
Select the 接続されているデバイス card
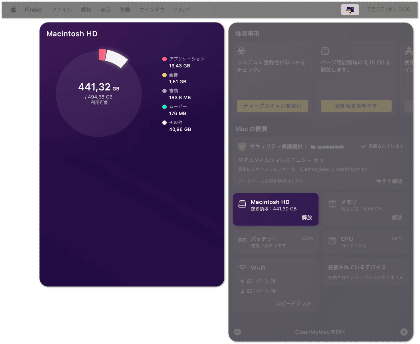(x=366, y=272)
